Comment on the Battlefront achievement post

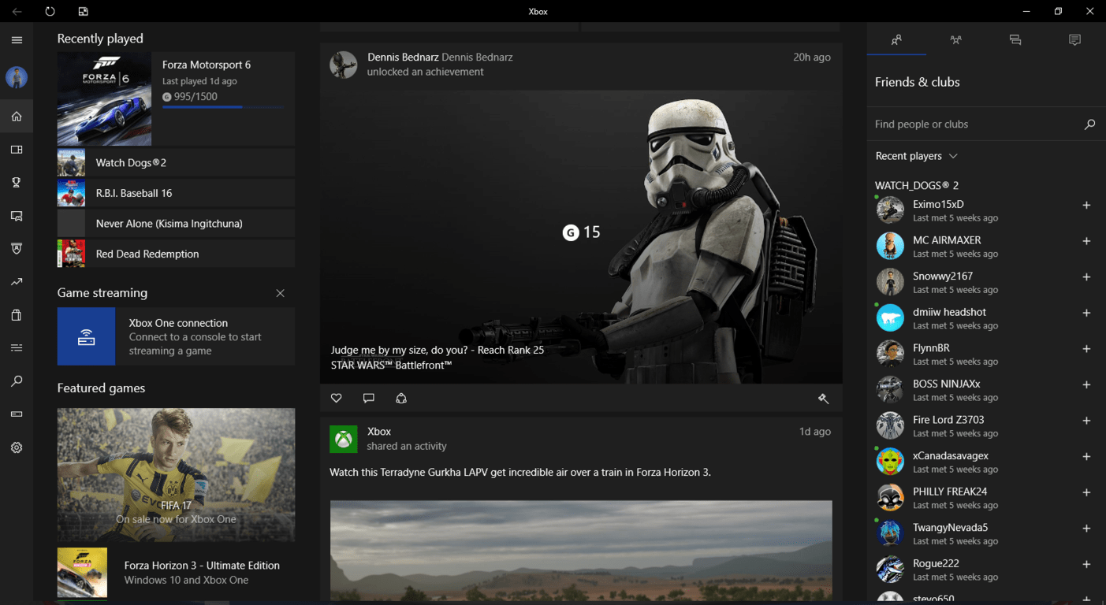(x=368, y=399)
